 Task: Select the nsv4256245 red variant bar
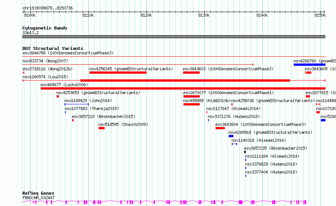(x=118, y=73)
